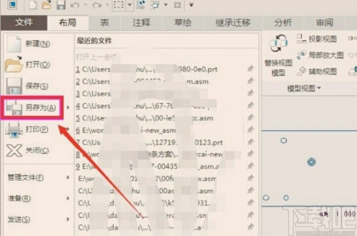Open recent file 6 containing i-new_asm
Screen dimensions: 357x236
pos(126,130)
